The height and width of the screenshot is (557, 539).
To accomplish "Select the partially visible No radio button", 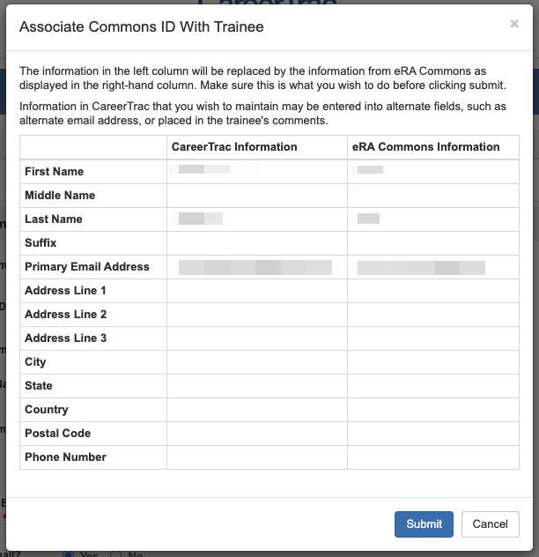I will (115, 554).
